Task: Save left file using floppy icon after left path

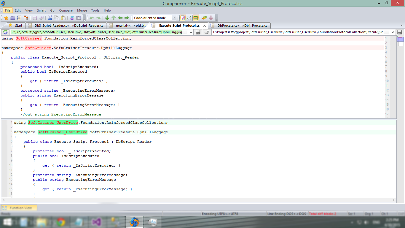Action: pos(198,32)
